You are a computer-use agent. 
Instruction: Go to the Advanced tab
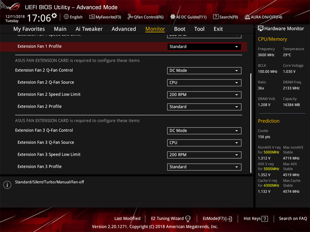point(124,29)
